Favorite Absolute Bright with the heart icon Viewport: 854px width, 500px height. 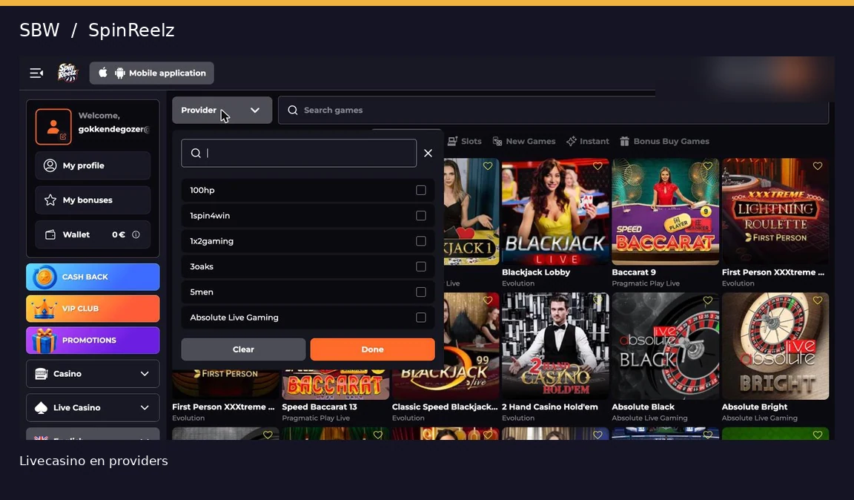tap(818, 300)
